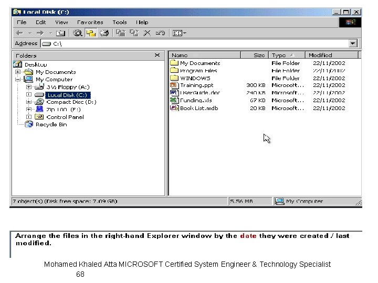Select Recycle Bin in the folder tree

tap(51, 124)
